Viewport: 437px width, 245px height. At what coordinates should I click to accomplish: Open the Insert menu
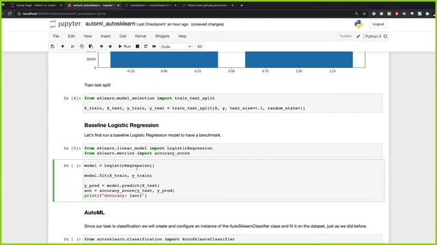tap(106, 36)
